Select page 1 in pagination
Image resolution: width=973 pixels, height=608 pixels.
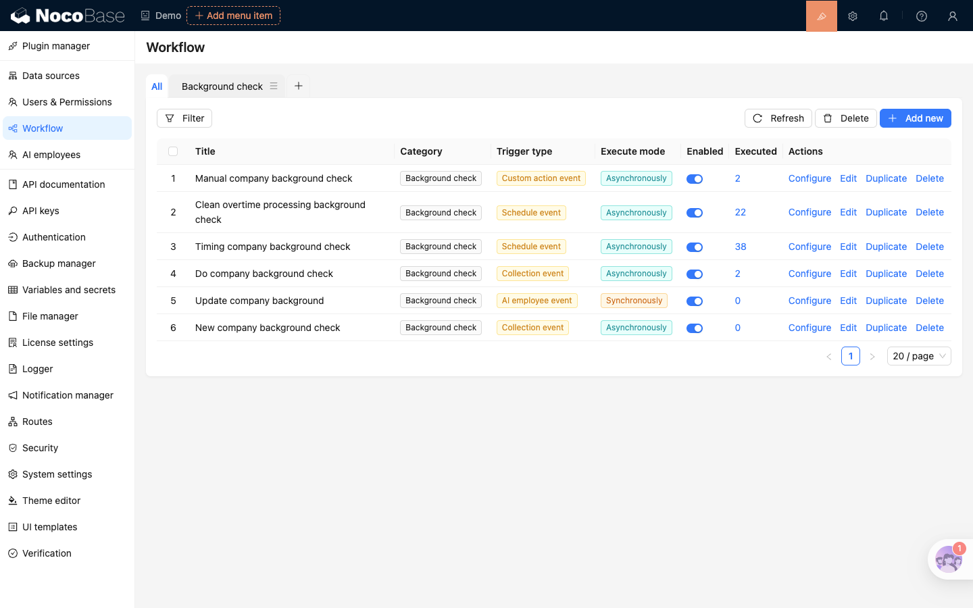[x=851, y=356]
